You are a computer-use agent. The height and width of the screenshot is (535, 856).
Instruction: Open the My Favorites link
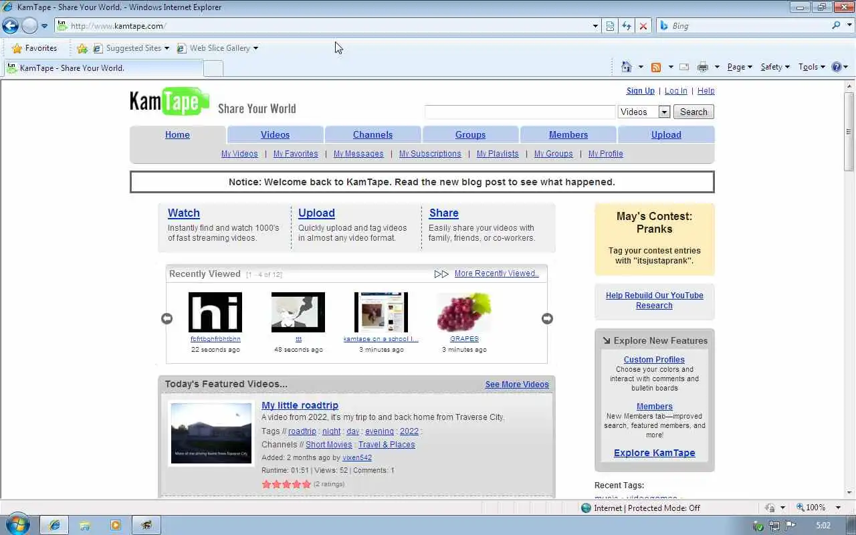pos(296,154)
